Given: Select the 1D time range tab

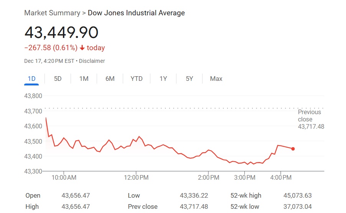Looking at the screenshot, I should click(31, 79).
